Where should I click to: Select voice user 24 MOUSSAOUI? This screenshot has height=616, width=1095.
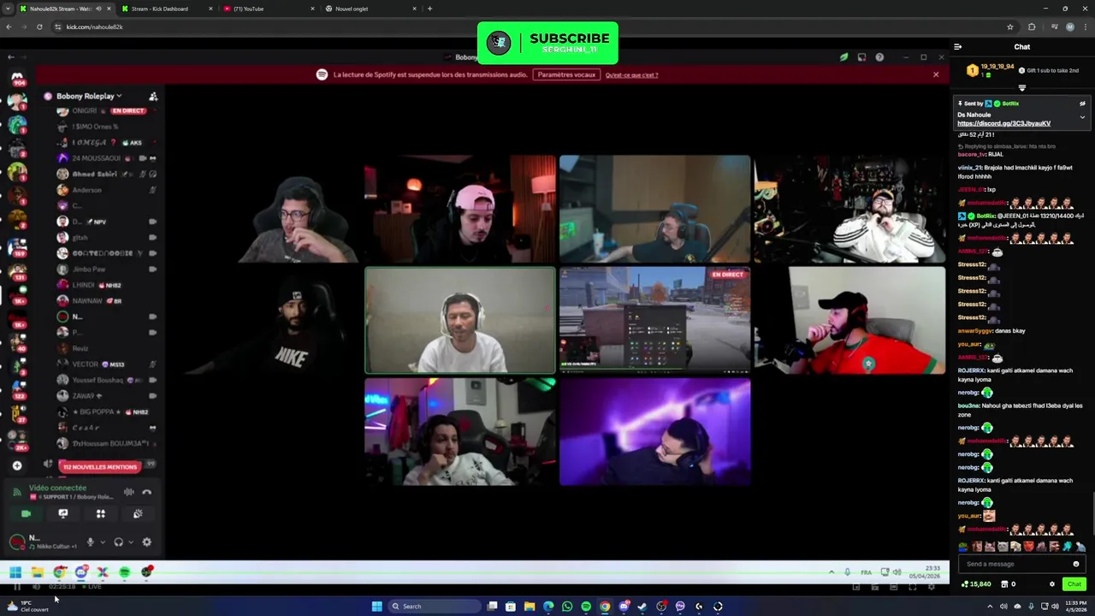pos(107,158)
